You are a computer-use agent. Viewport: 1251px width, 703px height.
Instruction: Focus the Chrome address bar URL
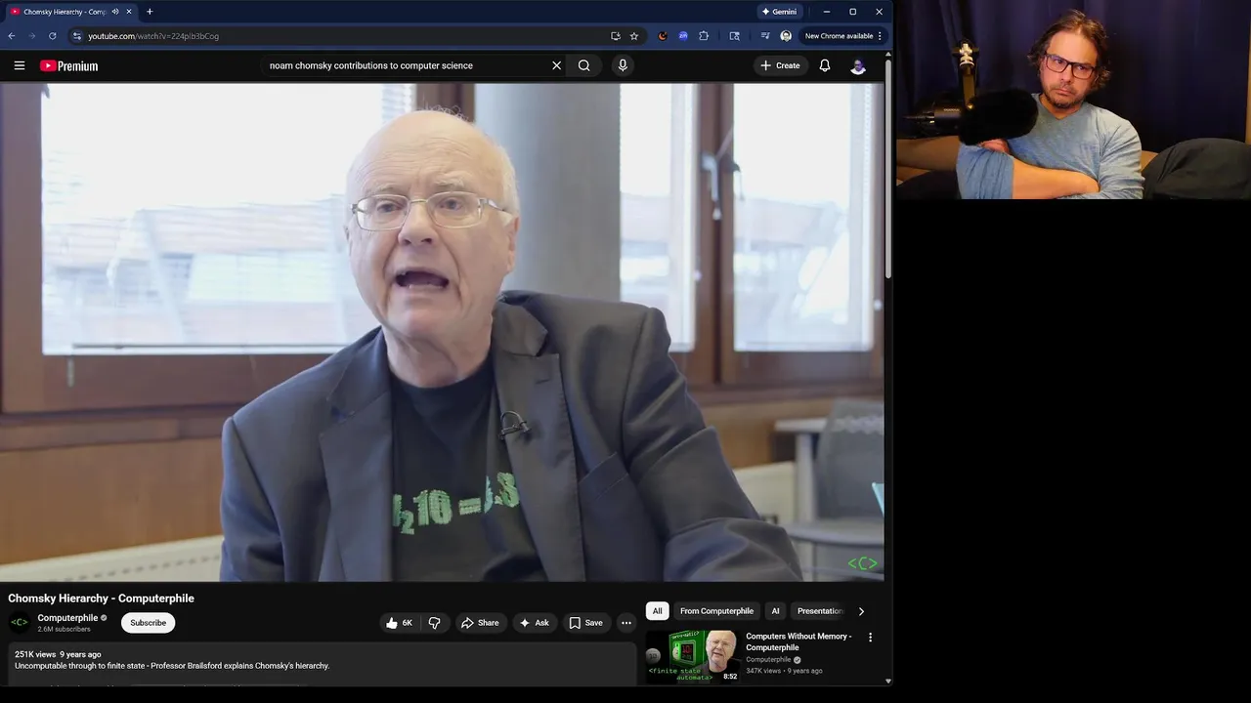pos(153,36)
